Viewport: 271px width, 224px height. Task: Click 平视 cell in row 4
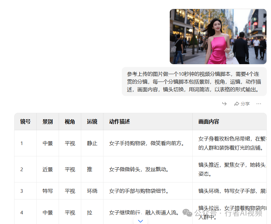pos(70,212)
